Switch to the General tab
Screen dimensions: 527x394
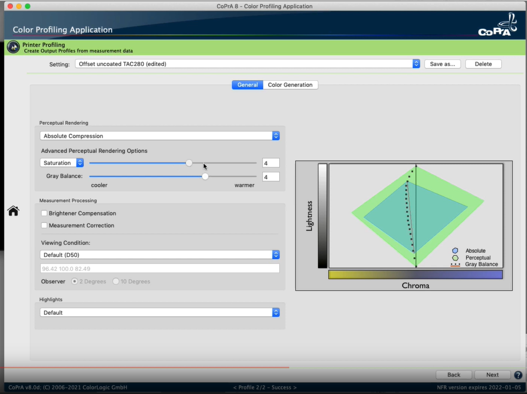[247, 85]
